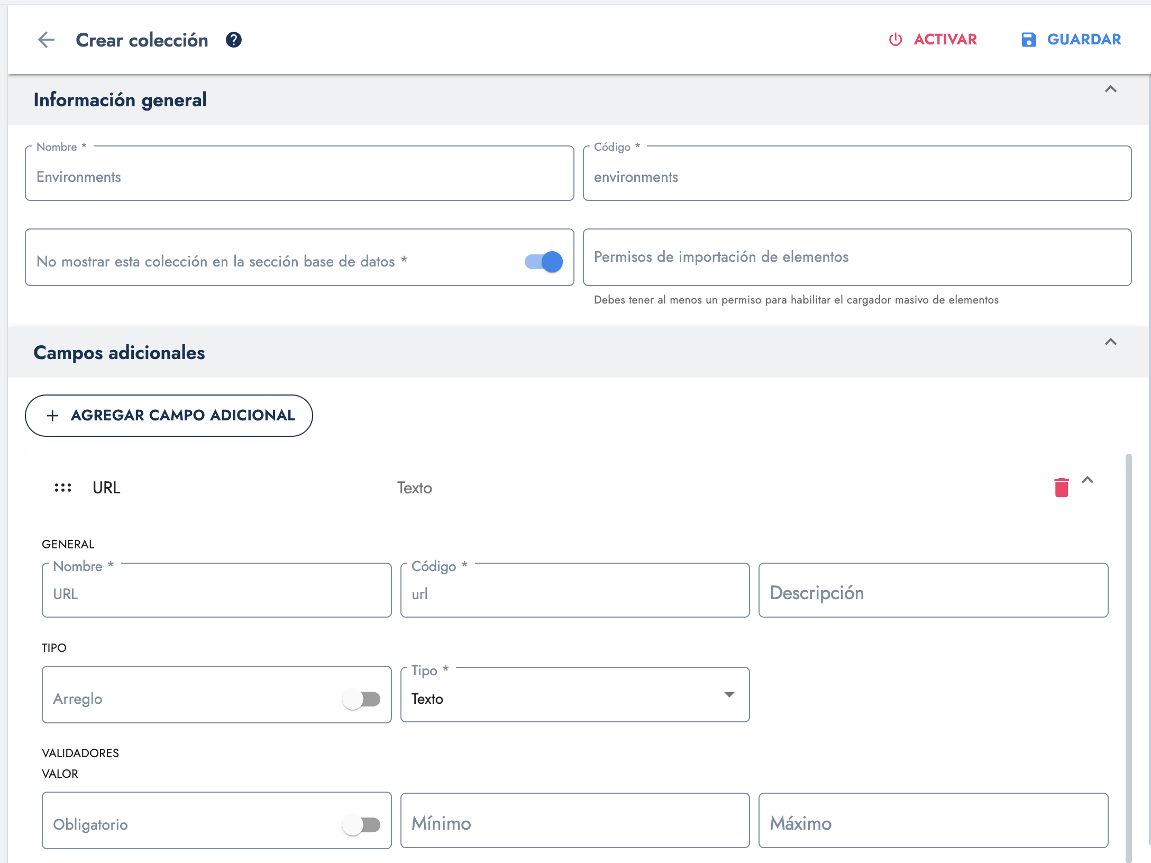This screenshot has height=863, width=1151.
Task: Open the help question mark icon
Action: tap(233, 40)
